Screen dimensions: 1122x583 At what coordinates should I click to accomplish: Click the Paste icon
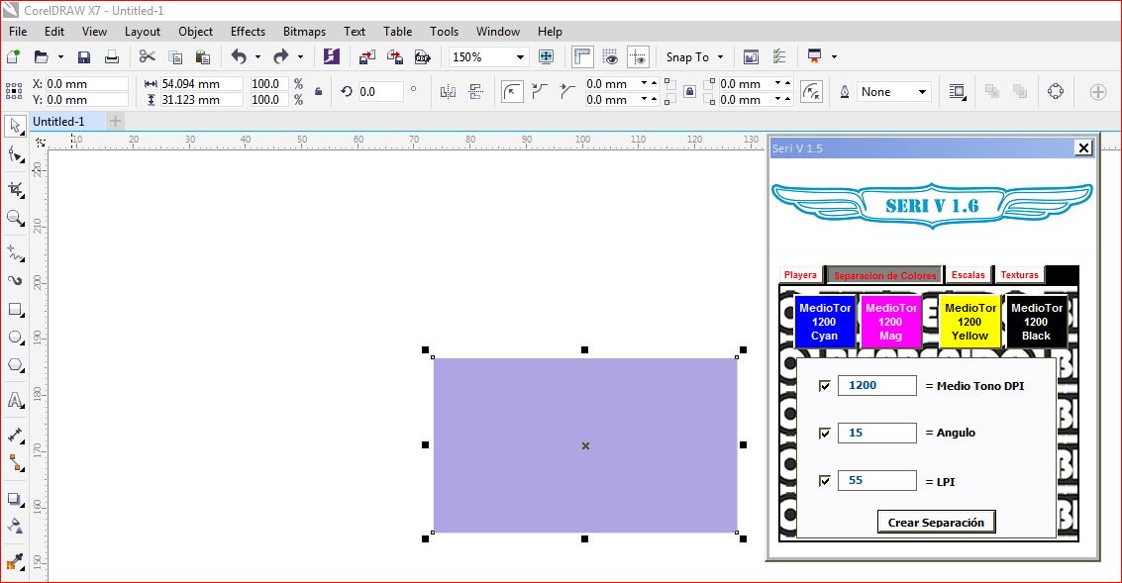[203, 57]
